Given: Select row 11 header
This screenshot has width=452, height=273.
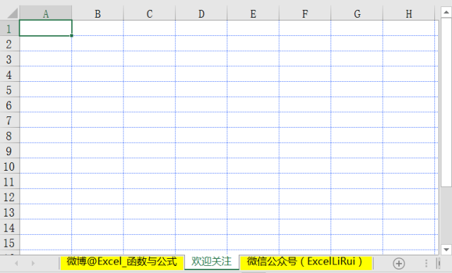Looking at the screenshot, I should (x=9, y=181).
